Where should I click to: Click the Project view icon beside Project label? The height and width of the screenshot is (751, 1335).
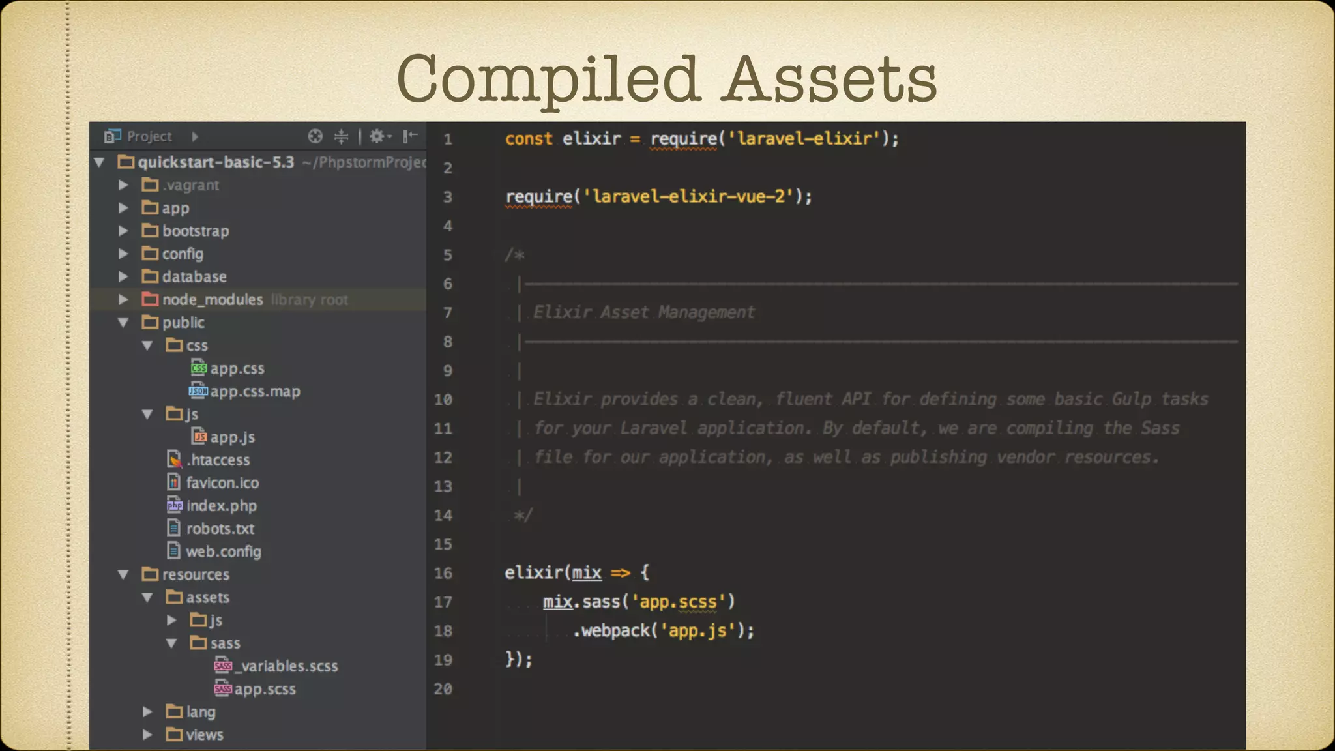coord(113,136)
